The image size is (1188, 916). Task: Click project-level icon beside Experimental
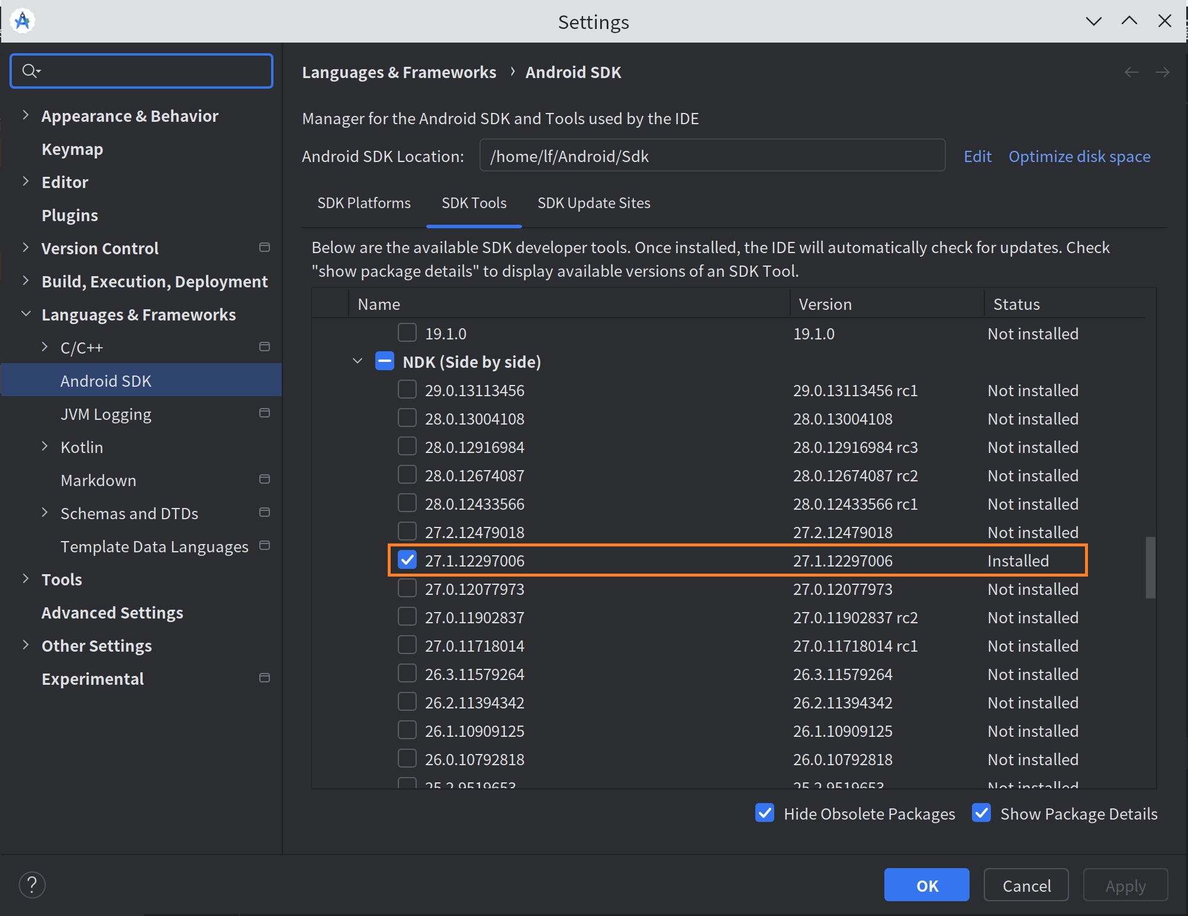click(x=265, y=678)
